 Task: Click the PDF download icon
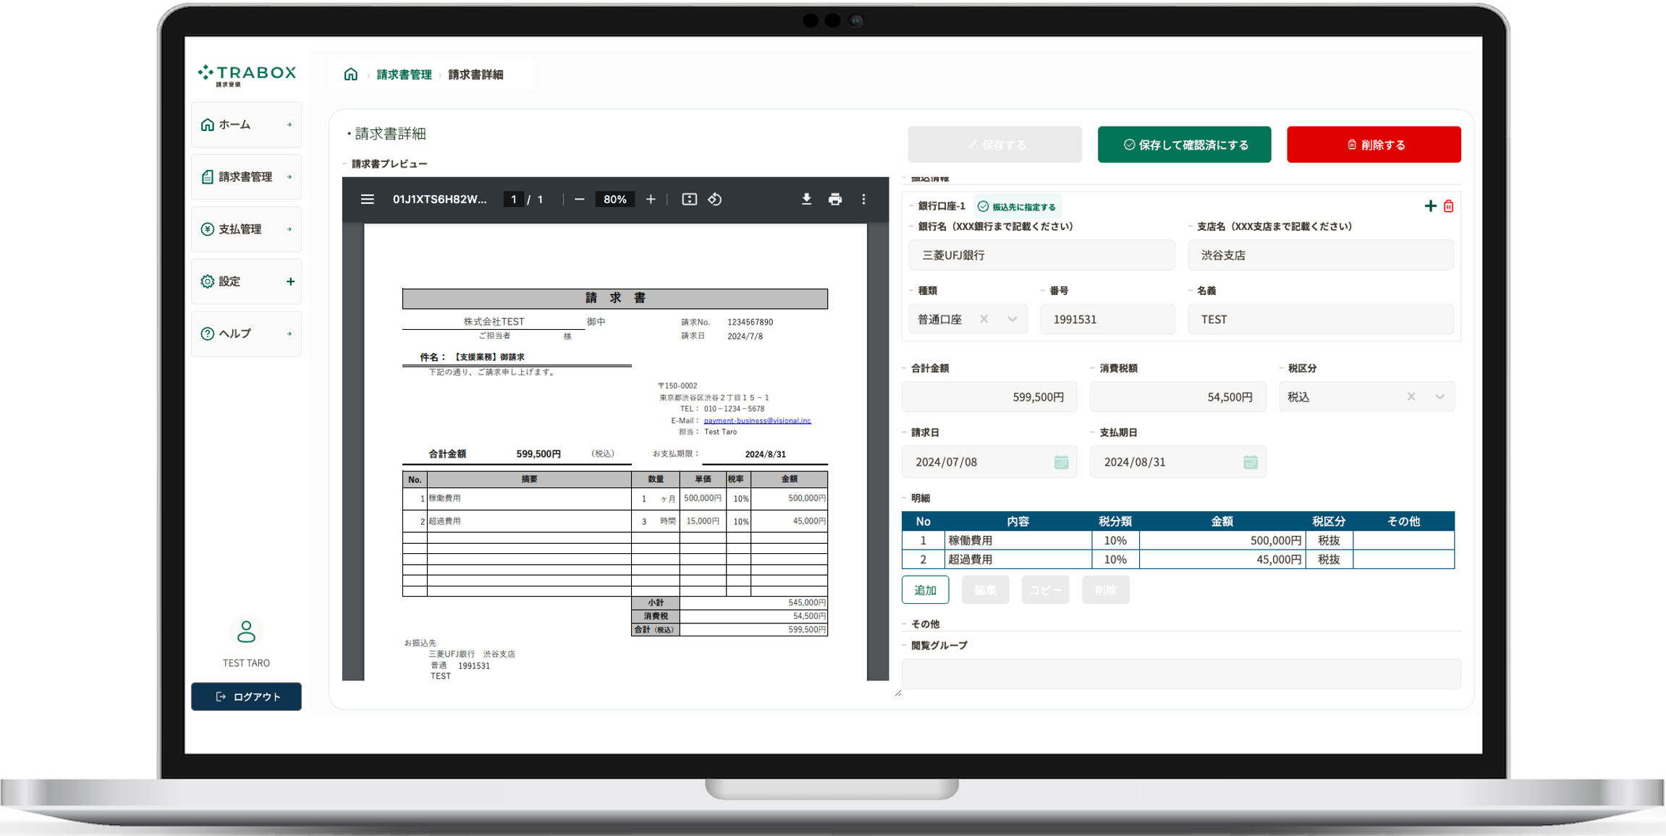pos(806,199)
